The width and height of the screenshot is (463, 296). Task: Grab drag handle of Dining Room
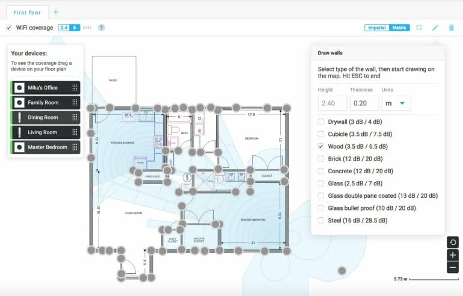click(75, 117)
